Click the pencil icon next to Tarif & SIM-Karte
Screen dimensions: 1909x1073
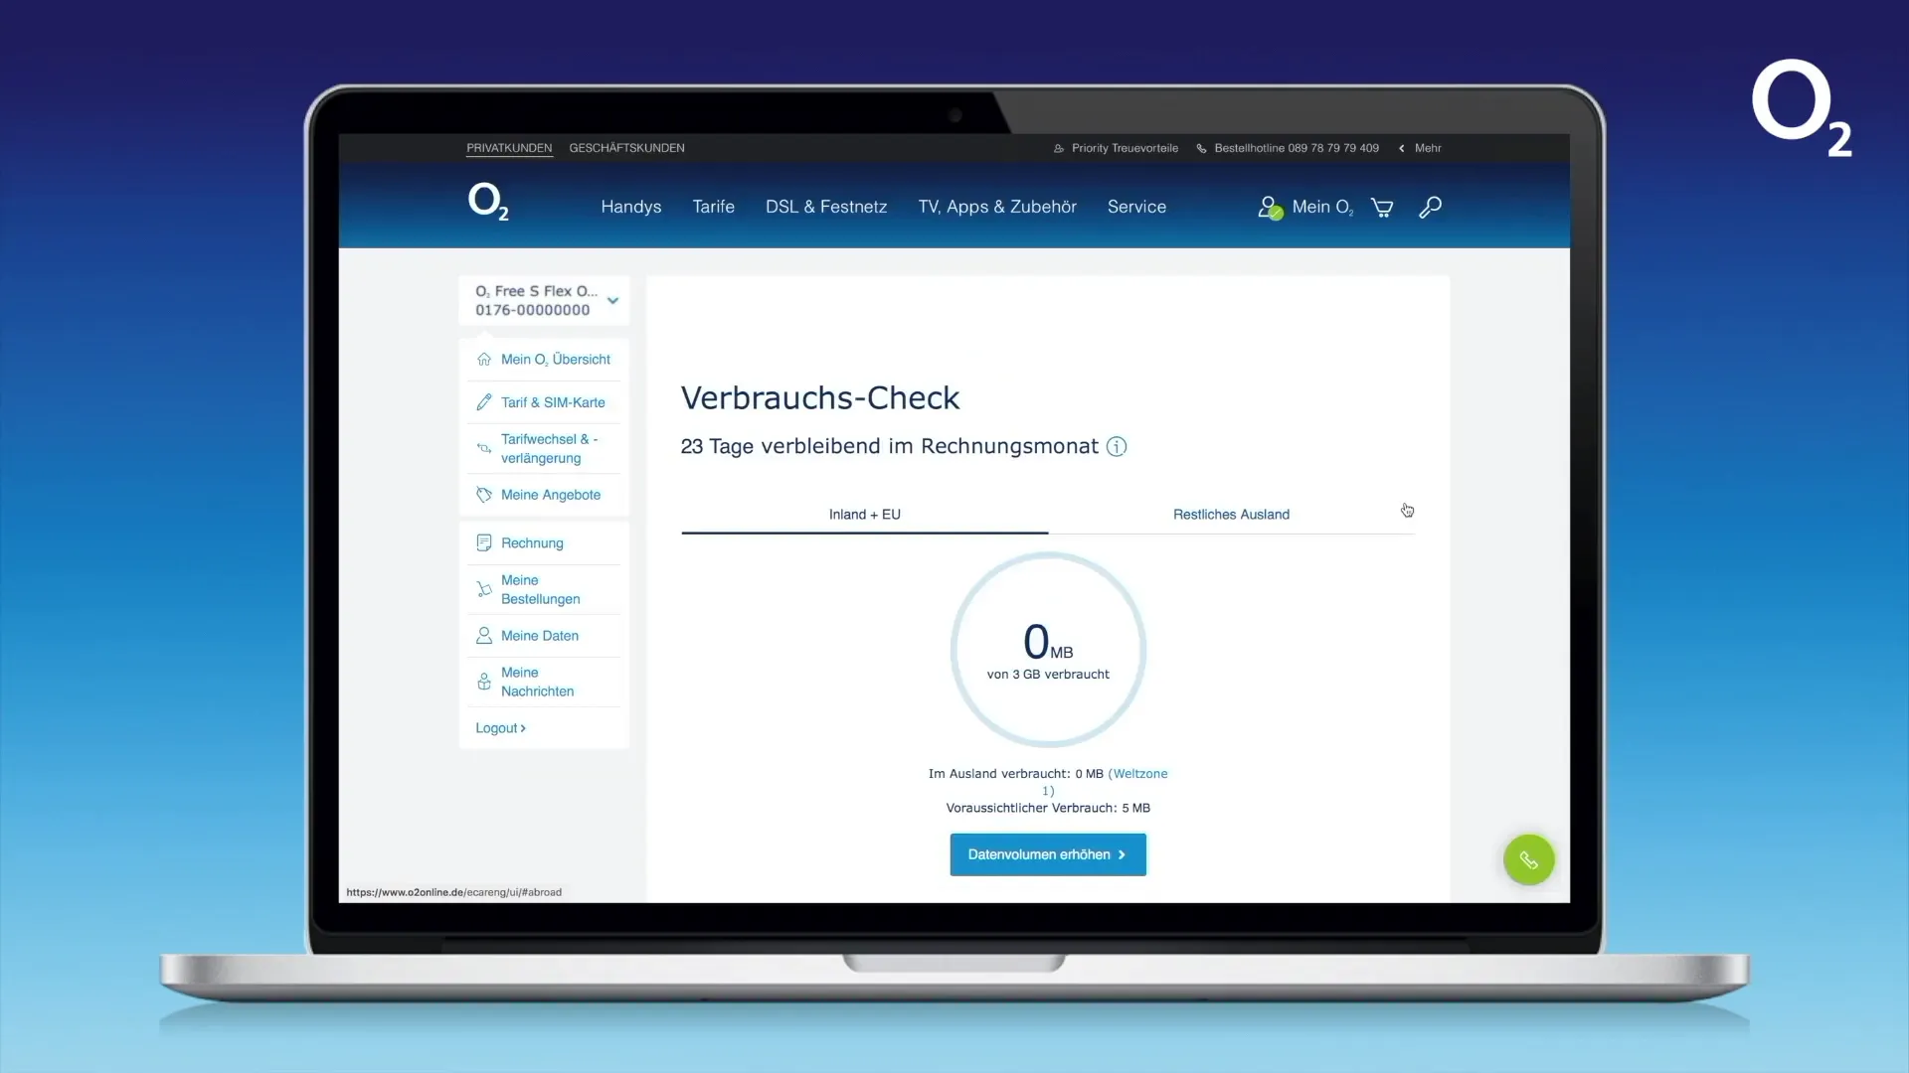[x=484, y=402]
